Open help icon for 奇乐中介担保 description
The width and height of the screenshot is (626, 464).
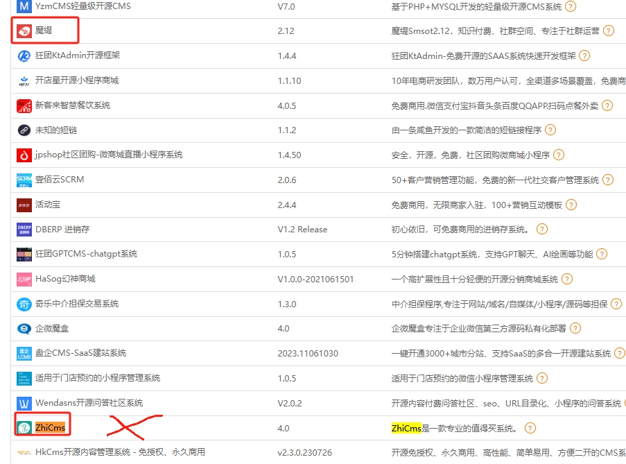click(x=616, y=304)
